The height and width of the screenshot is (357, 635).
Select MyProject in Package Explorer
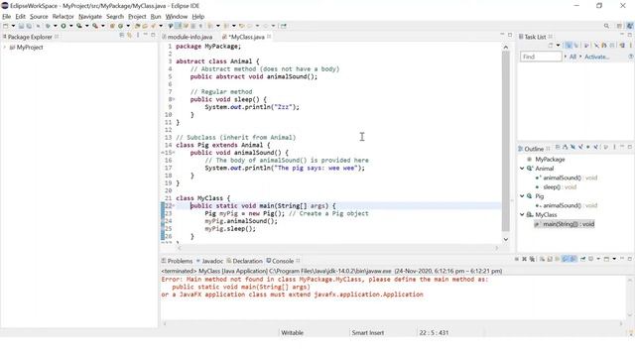30,48
